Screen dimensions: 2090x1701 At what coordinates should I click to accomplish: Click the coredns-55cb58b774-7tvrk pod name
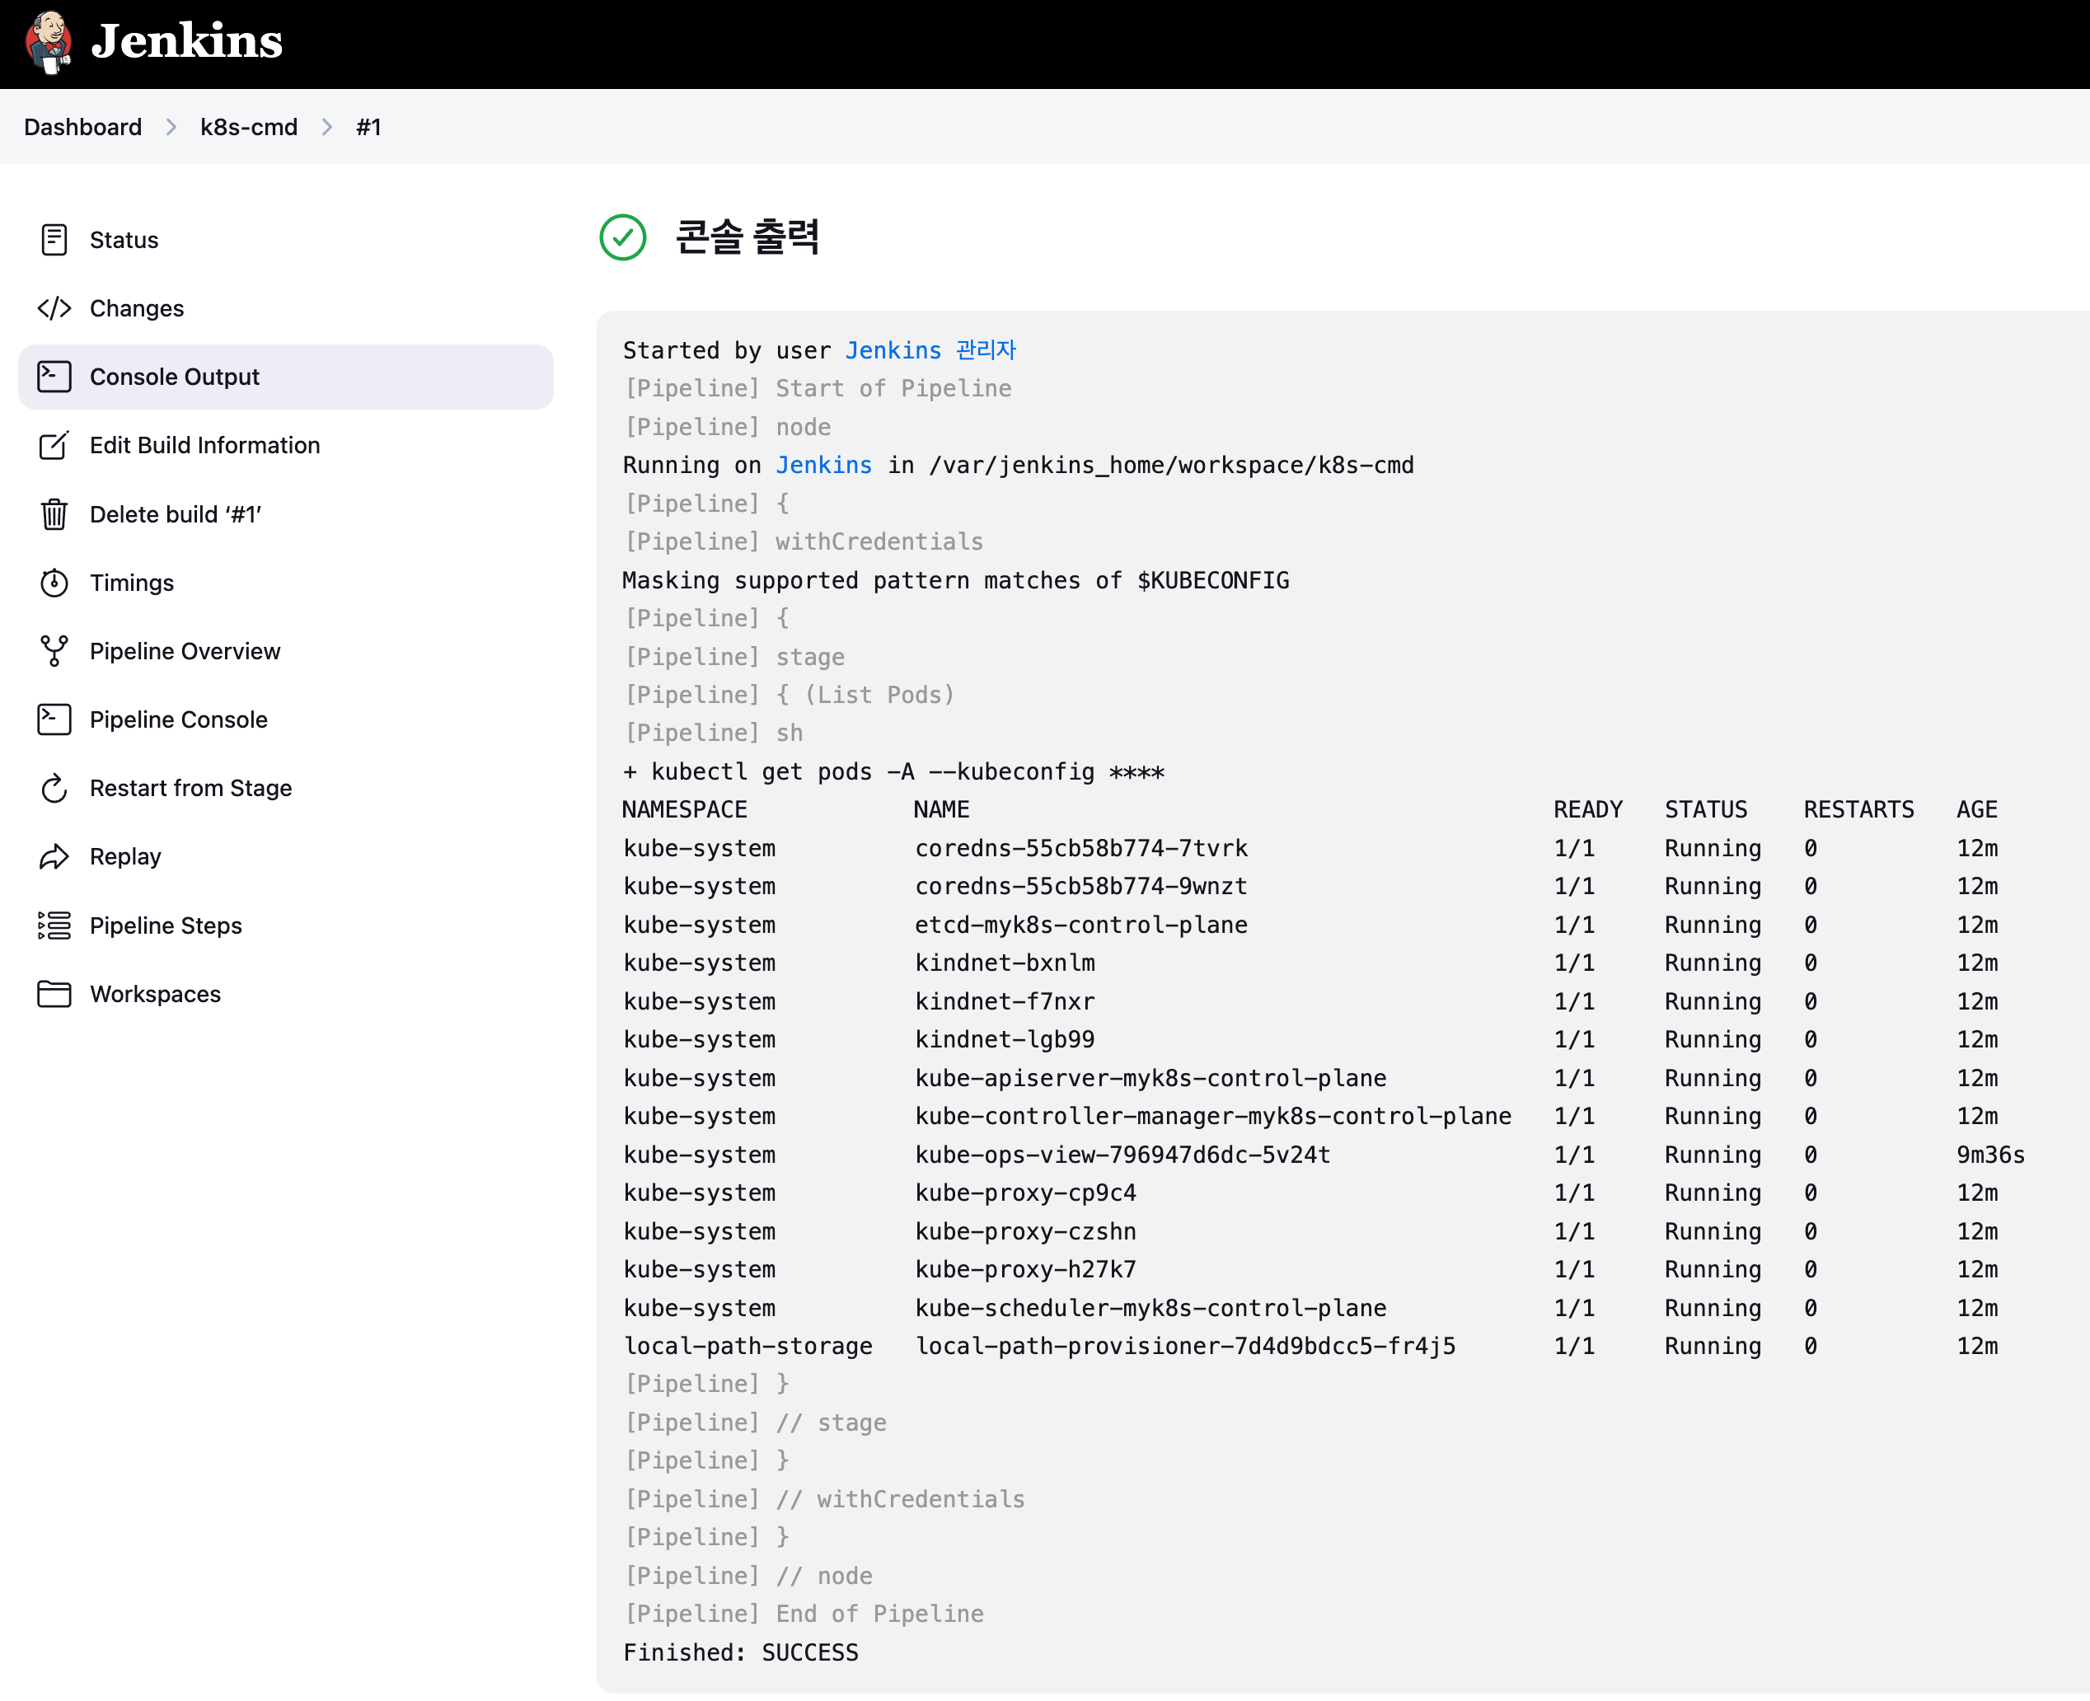(x=1082, y=849)
